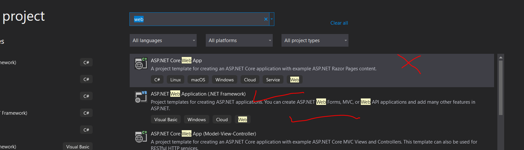Screen dimensions: 524x150
Task: Expand the All languages dropdown
Action: click(163, 40)
